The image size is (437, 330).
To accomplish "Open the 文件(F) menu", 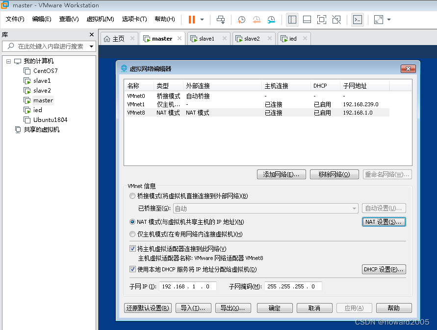I will (15, 19).
